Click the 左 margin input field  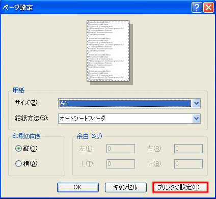[x=121, y=149]
